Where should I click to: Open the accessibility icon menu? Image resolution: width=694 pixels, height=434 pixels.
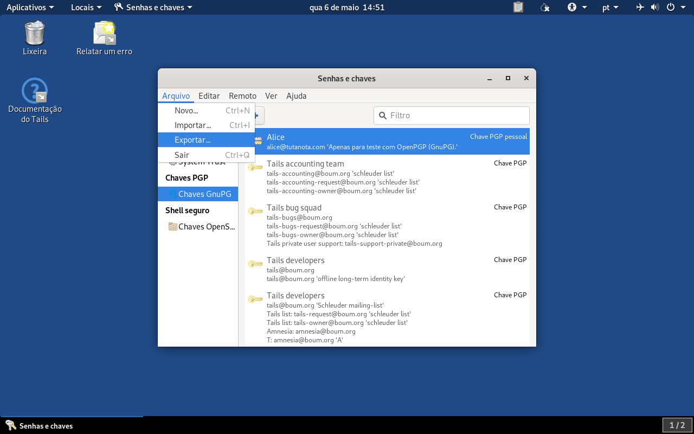coord(577,8)
